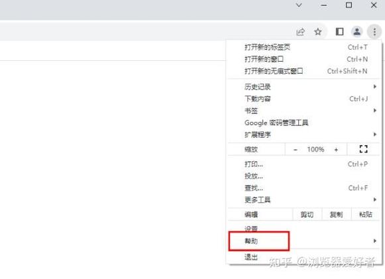Open Google 密码管理工具
The height and width of the screenshot is (279, 385).
tap(304, 123)
